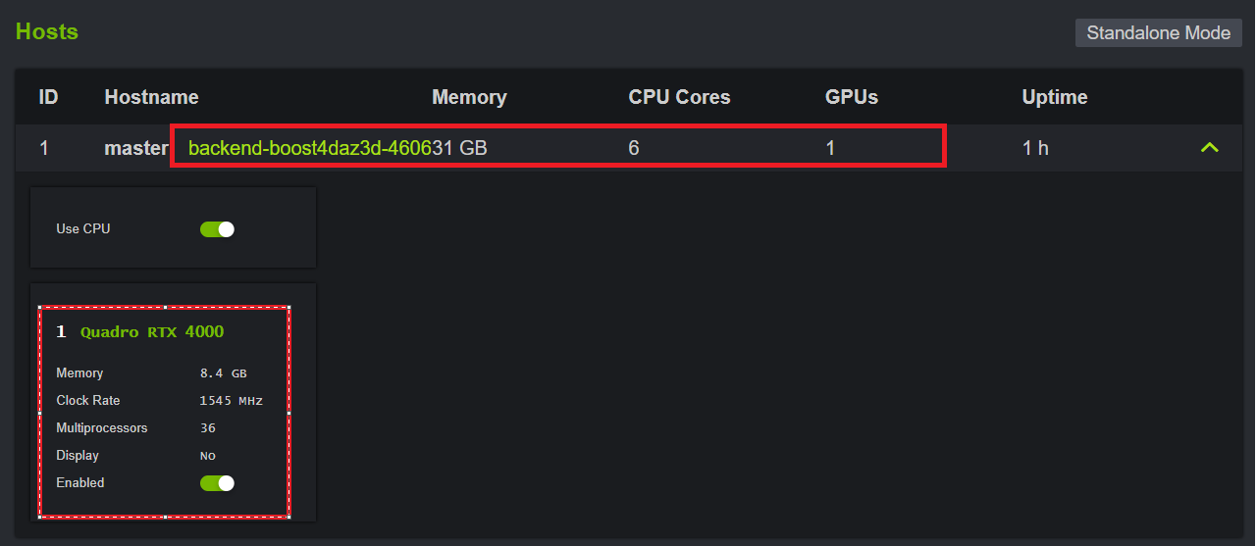1257x546 pixels.
Task: Click the CPU Cores column header
Action: [679, 97]
